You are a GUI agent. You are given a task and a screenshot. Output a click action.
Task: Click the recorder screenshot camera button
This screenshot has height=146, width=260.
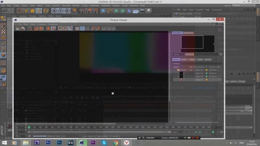click(x=189, y=138)
